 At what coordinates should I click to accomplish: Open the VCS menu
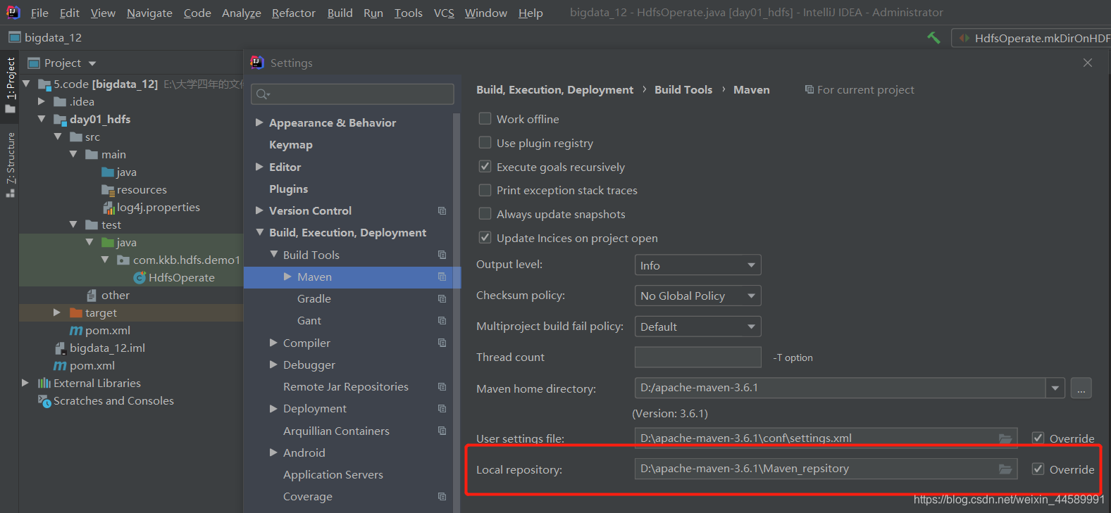(x=444, y=13)
